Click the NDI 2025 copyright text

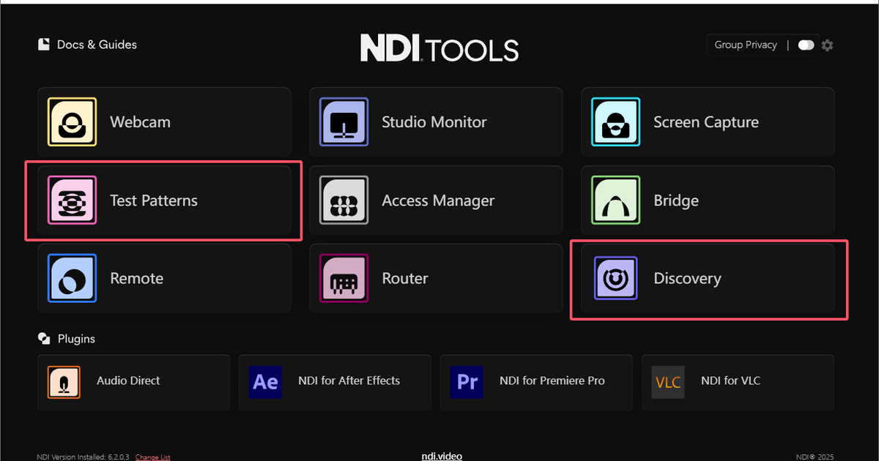pos(815,457)
